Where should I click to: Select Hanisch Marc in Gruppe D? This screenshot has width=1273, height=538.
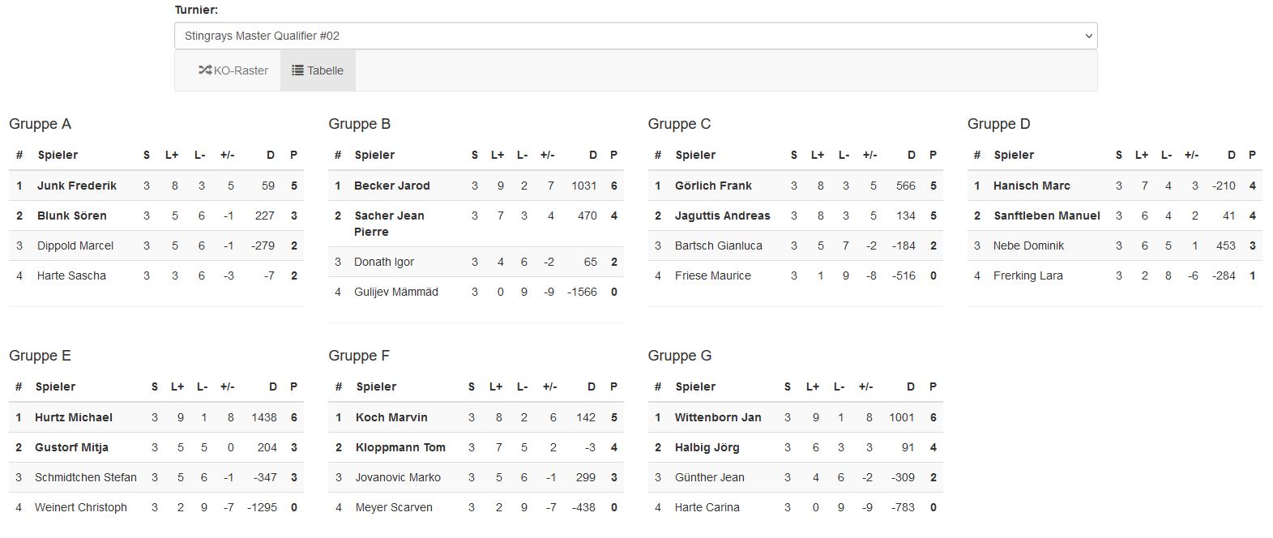(1032, 186)
